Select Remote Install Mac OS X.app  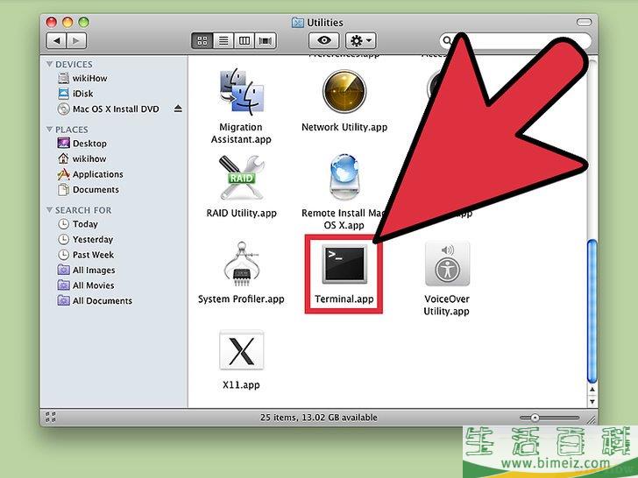[x=344, y=179]
